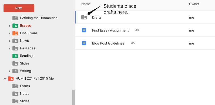Select the Slides label above Writing

[25, 63]
